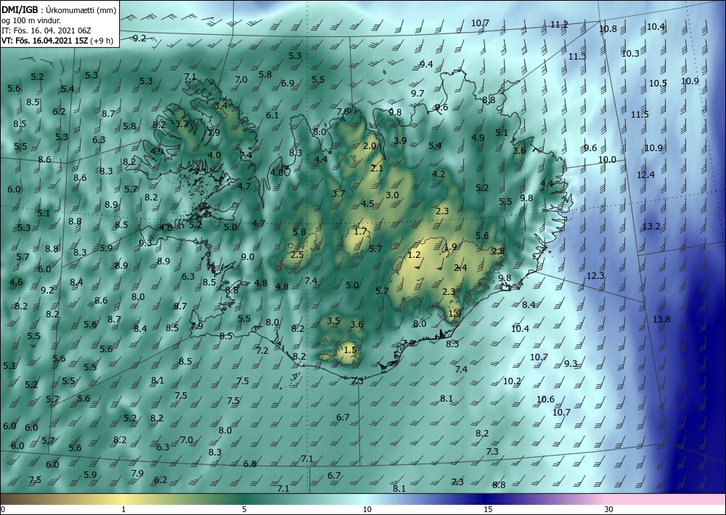Click the map value "9.7"
Screen dimensions: 726x515
click(x=417, y=94)
